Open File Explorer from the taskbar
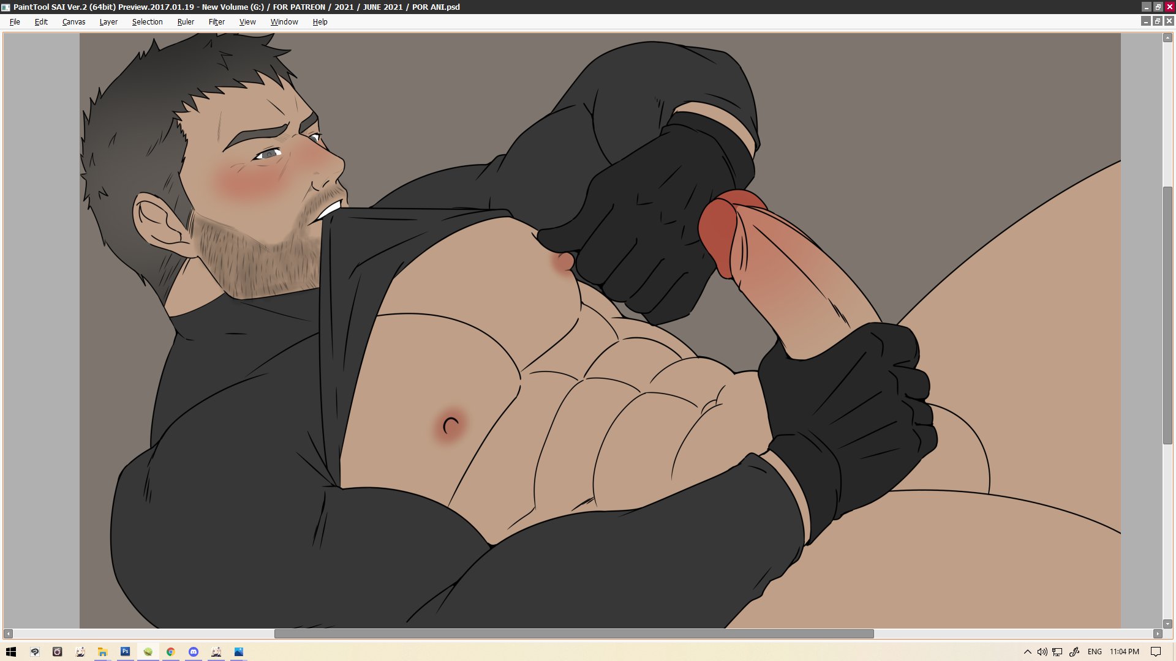Screen dimensions: 1176x661 [102, 652]
